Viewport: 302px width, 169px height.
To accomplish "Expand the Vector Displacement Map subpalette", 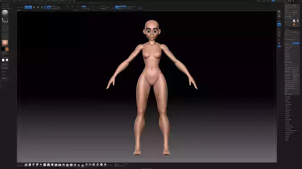I will pyautogui.click(x=291, y=131).
